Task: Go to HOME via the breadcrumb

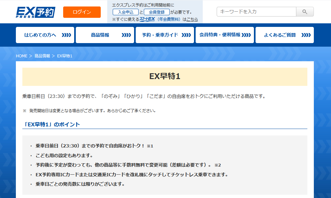Action: (22, 56)
